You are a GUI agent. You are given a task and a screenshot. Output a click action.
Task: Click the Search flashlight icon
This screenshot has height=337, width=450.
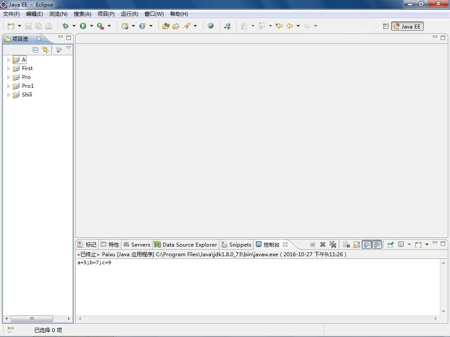pyautogui.click(x=187, y=26)
